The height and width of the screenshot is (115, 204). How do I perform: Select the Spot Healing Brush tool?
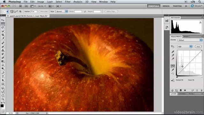tap(3, 43)
